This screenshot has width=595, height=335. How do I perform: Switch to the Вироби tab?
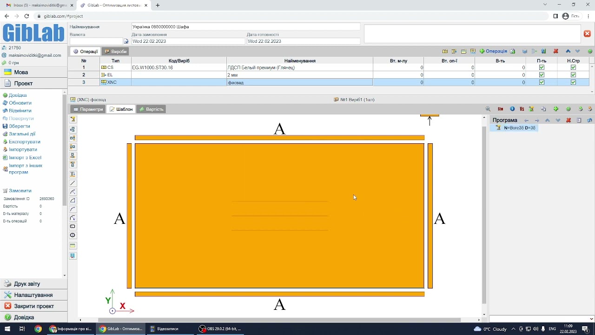point(116,52)
